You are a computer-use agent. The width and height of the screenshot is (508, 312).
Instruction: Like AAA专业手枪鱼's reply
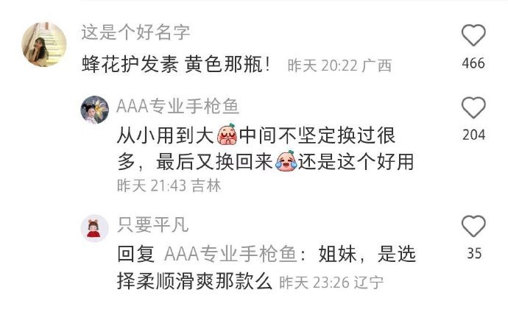[473, 107]
